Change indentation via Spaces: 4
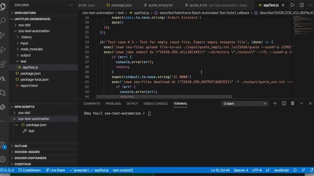 241,170
